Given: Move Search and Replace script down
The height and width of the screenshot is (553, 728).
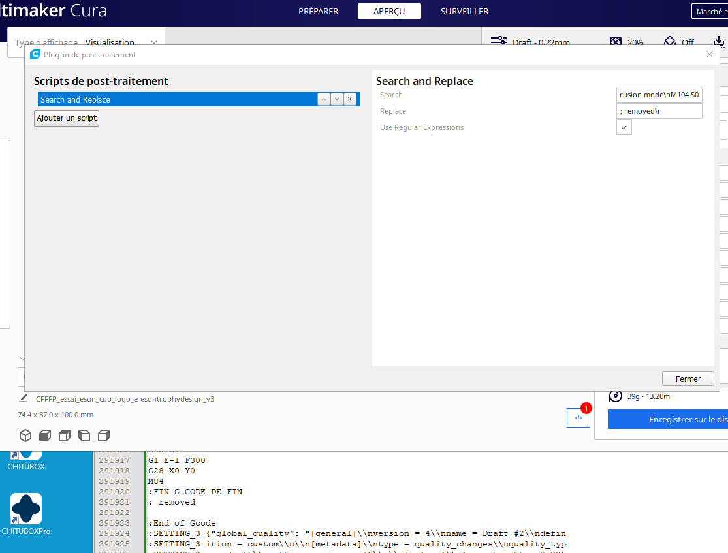Looking at the screenshot, I should point(337,99).
